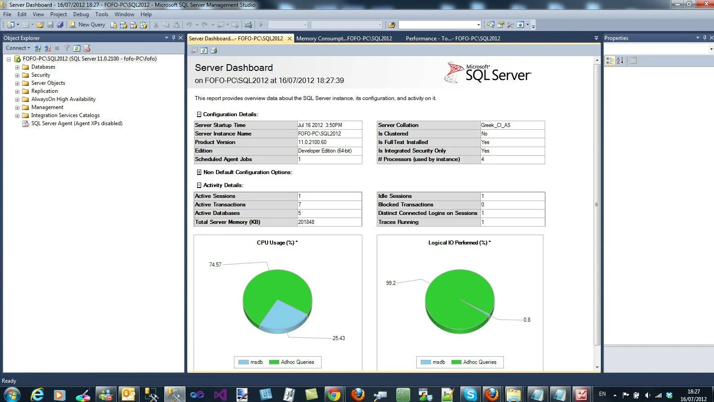Click the Windows Start button
714x402 pixels.
(12, 395)
